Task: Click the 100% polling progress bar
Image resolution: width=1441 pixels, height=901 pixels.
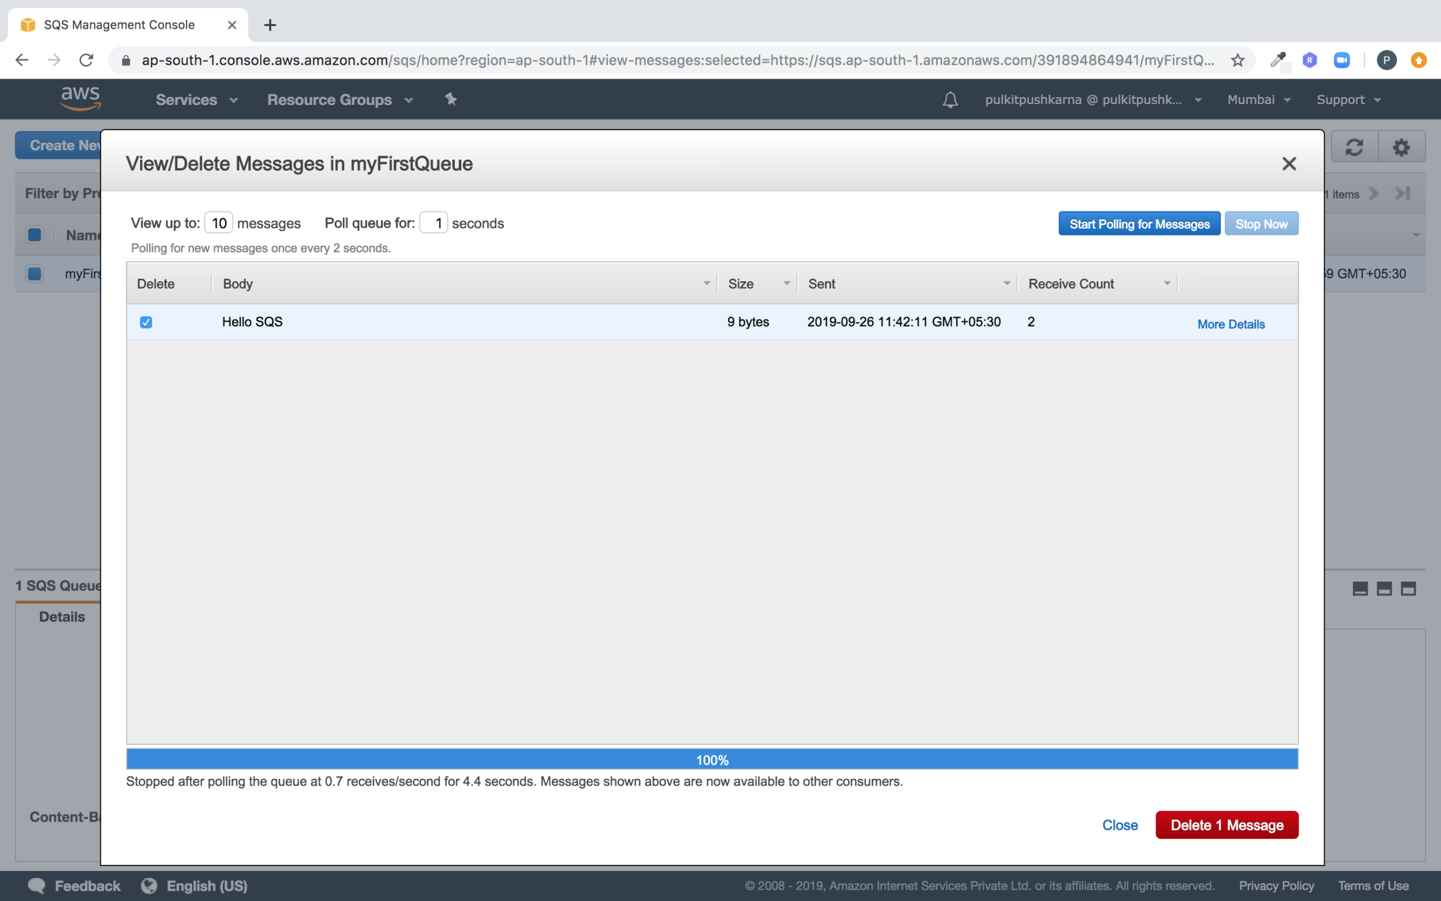Action: [x=712, y=760]
